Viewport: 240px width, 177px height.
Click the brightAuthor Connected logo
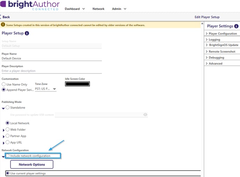(x=30, y=6)
